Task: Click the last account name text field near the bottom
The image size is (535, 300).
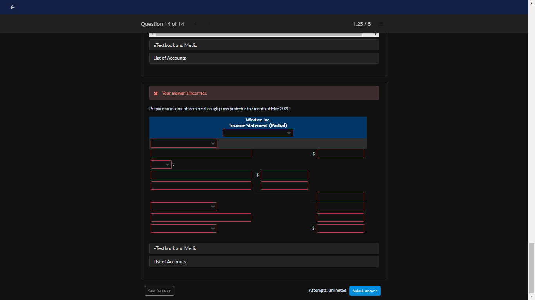Action: (x=201, y=218)
